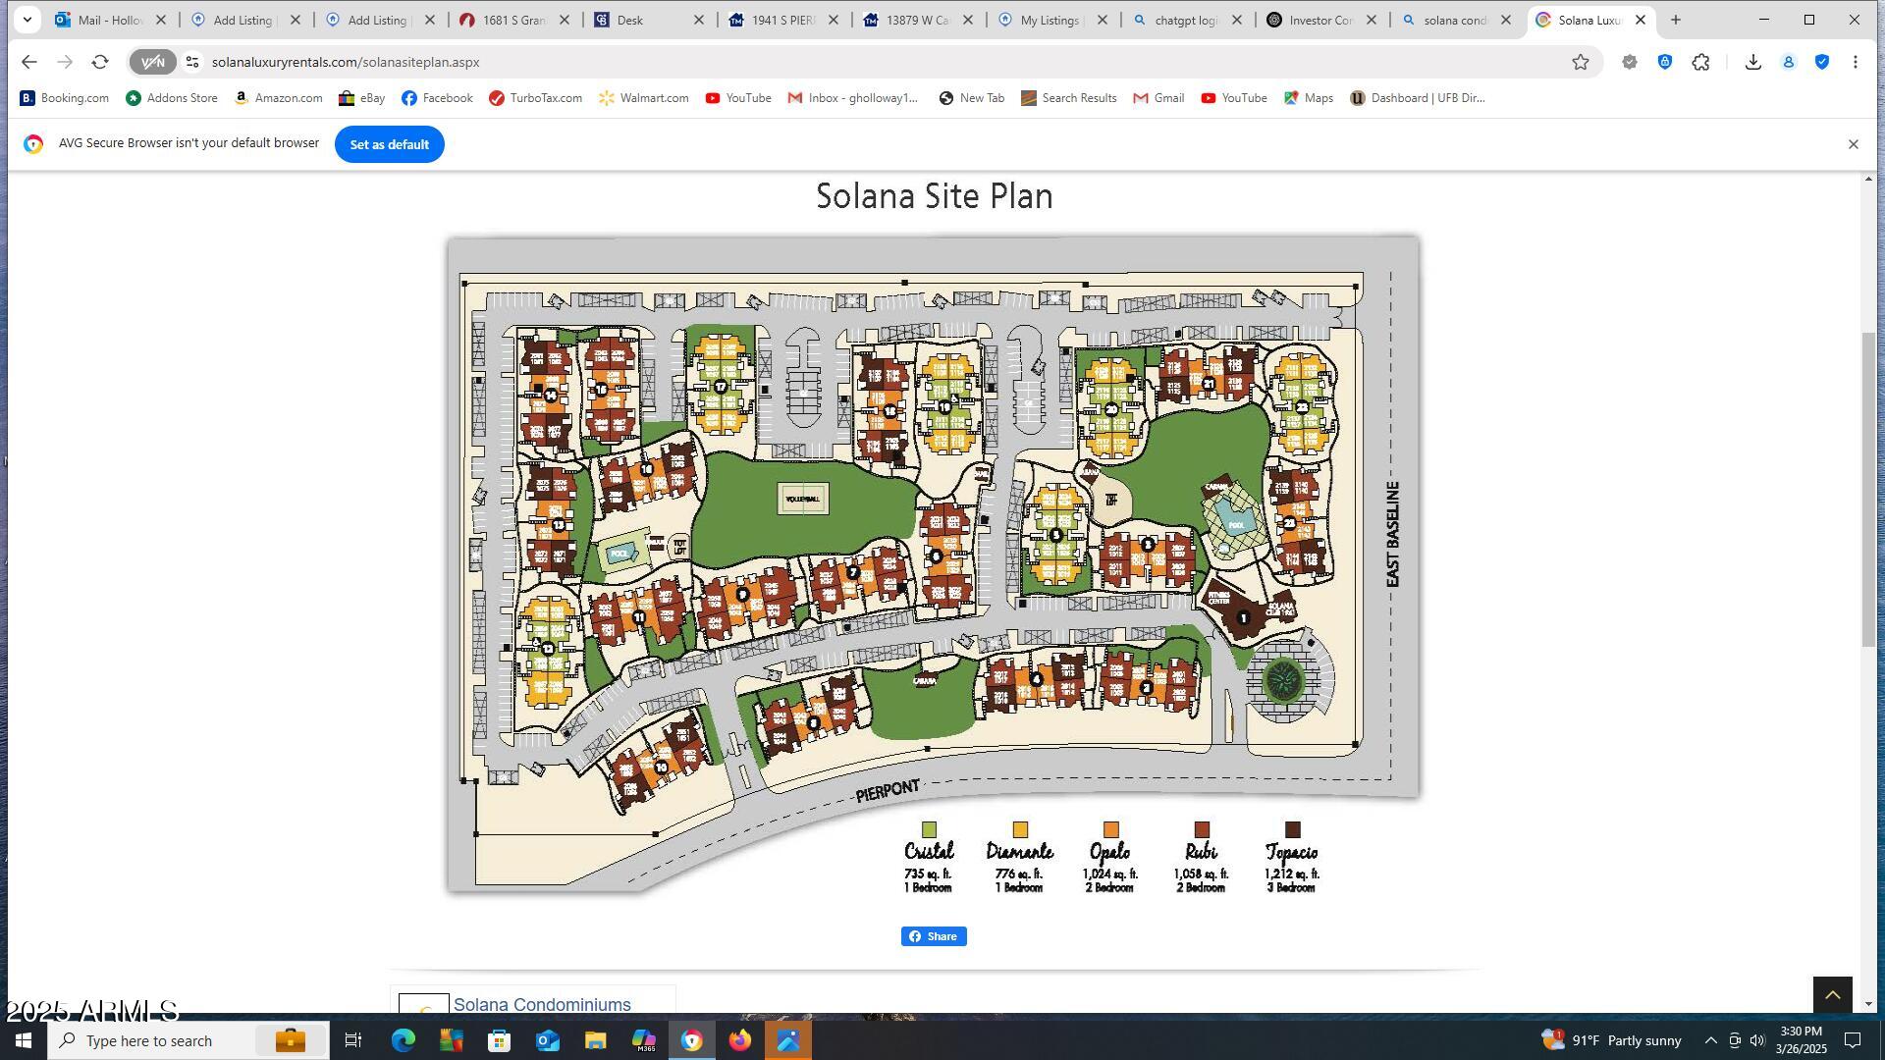Open the Extensions puzzle icon
This screenshot has height=1060, width=1885.
click(x=1700, y=61)
